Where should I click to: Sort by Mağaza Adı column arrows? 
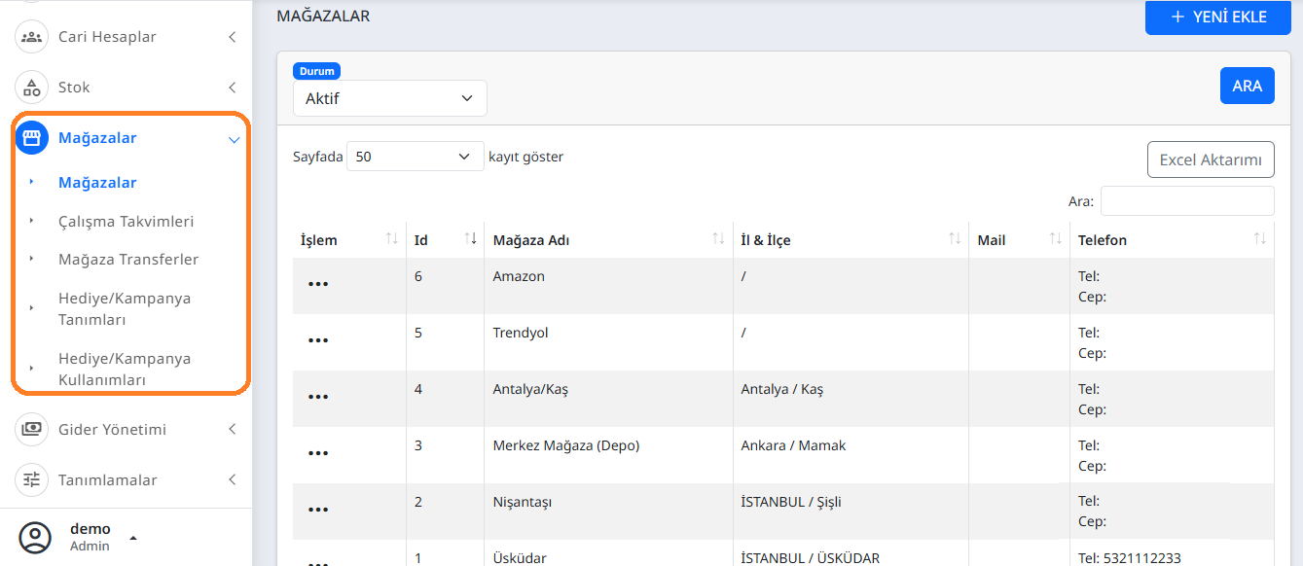pyautogui.click(x=718, y=239)
